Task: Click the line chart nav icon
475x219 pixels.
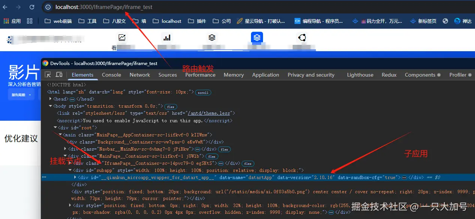Action: pos(122,37)
